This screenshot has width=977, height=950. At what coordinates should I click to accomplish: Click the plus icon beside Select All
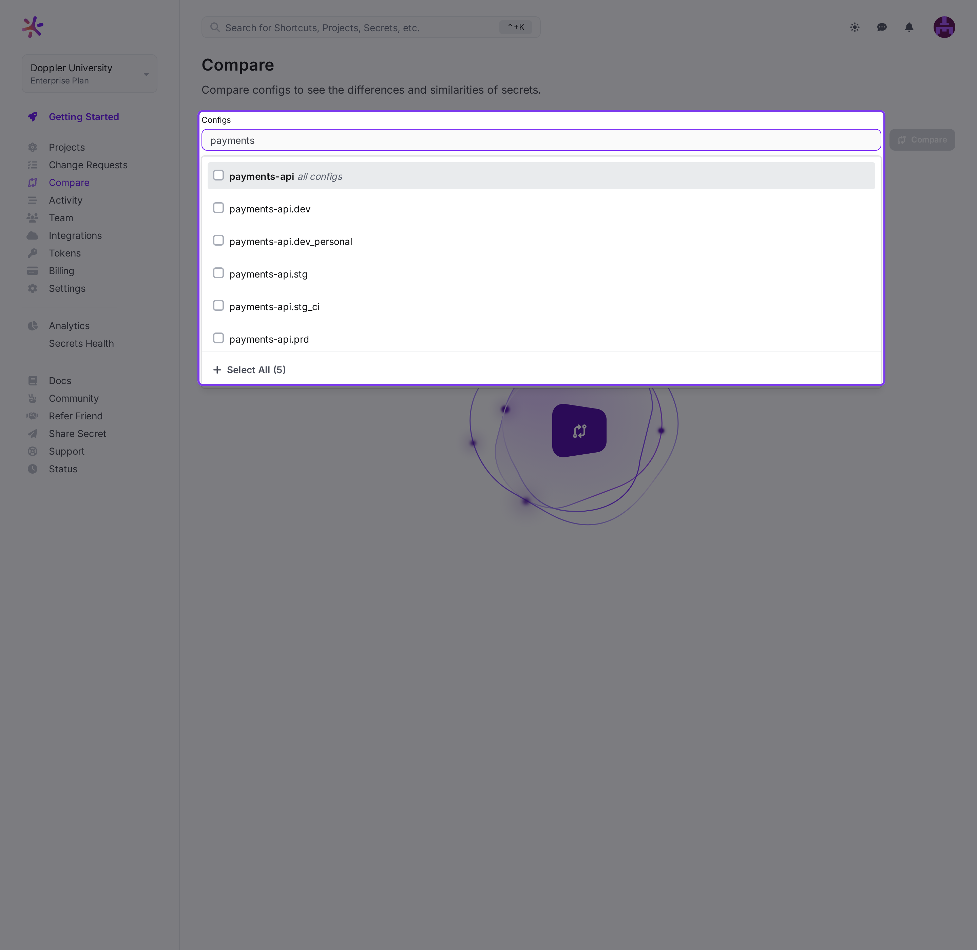click(x=217, y=370)
